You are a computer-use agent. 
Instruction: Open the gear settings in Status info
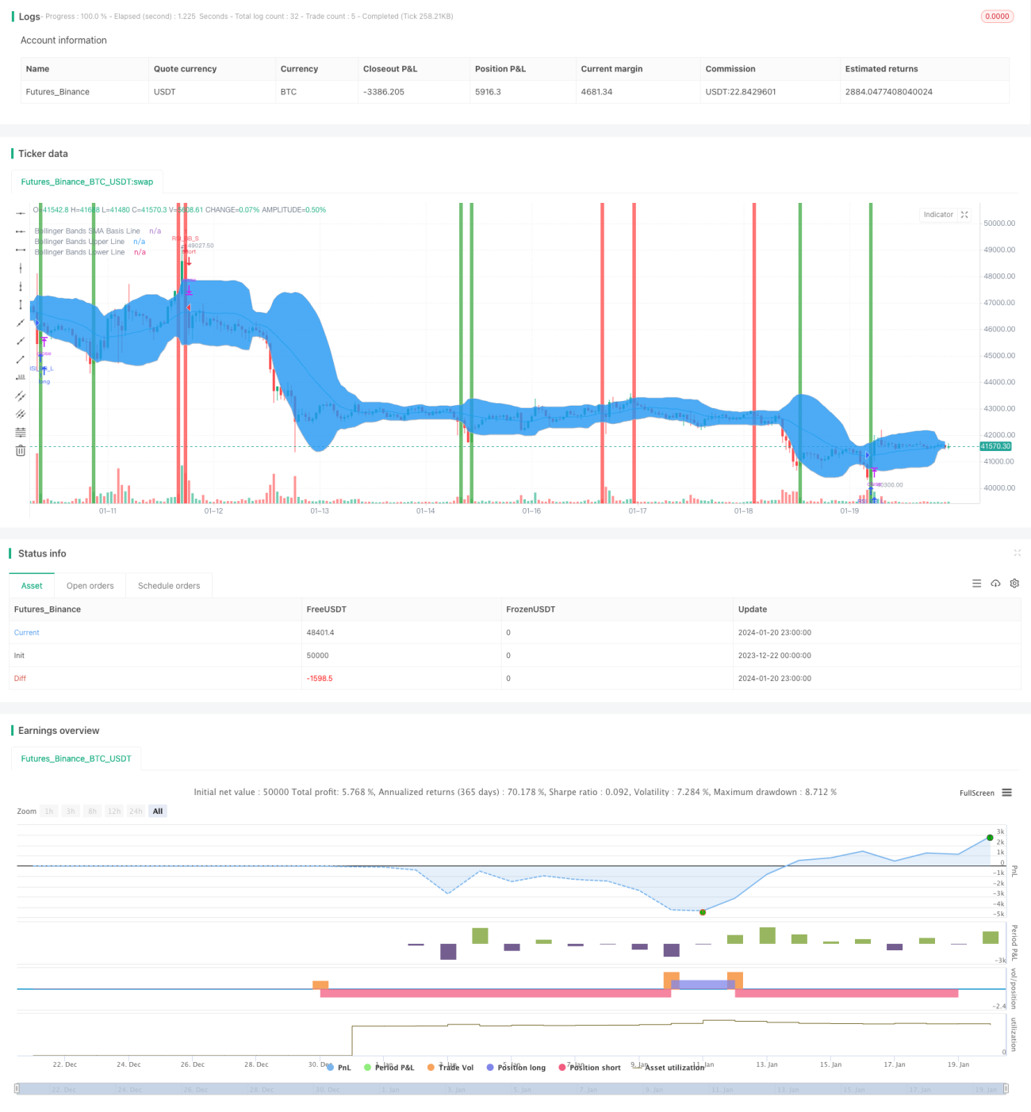[x=1014, y=583]
